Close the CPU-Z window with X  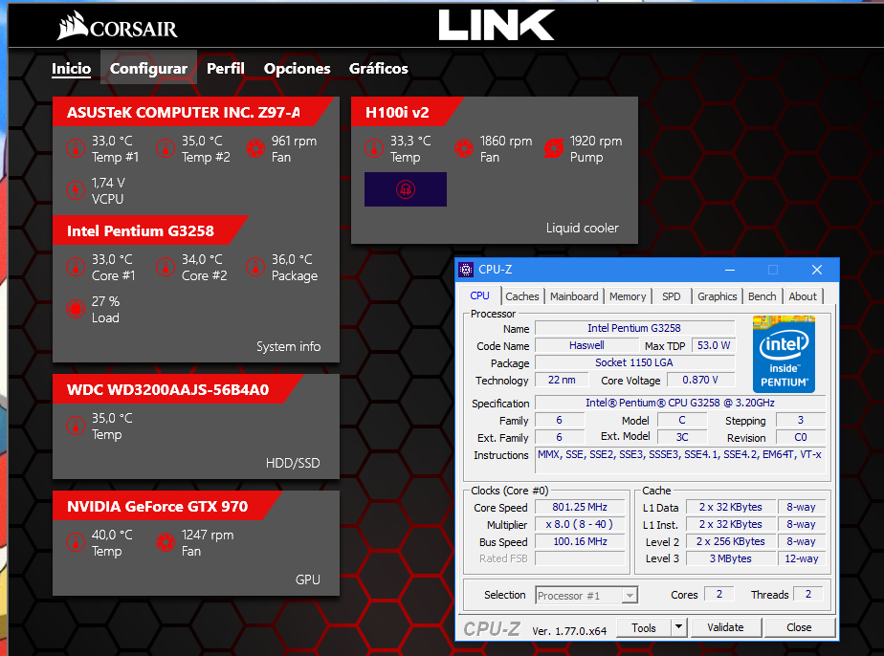coord(817,270)
